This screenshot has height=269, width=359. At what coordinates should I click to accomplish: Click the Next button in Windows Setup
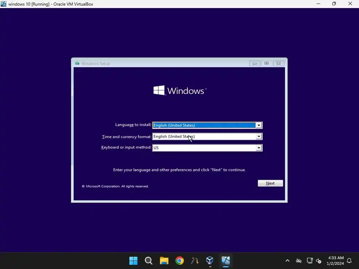(270, 183)
